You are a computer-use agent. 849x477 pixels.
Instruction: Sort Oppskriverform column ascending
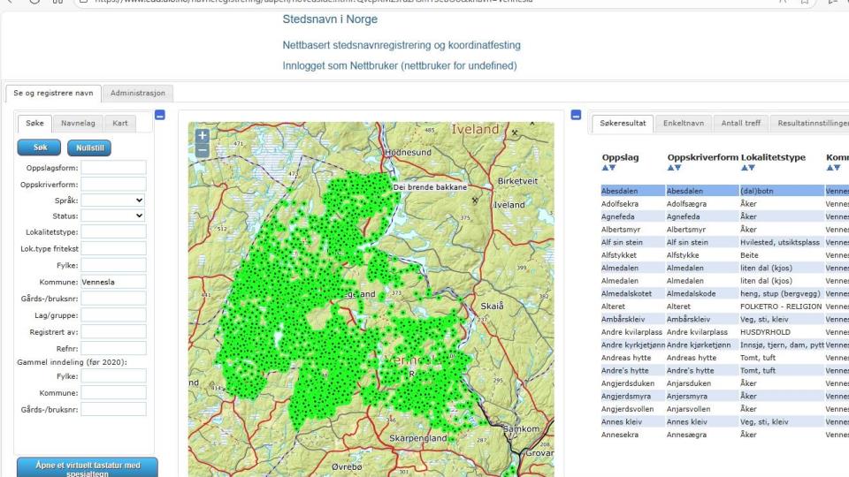[x=670, y=168]
